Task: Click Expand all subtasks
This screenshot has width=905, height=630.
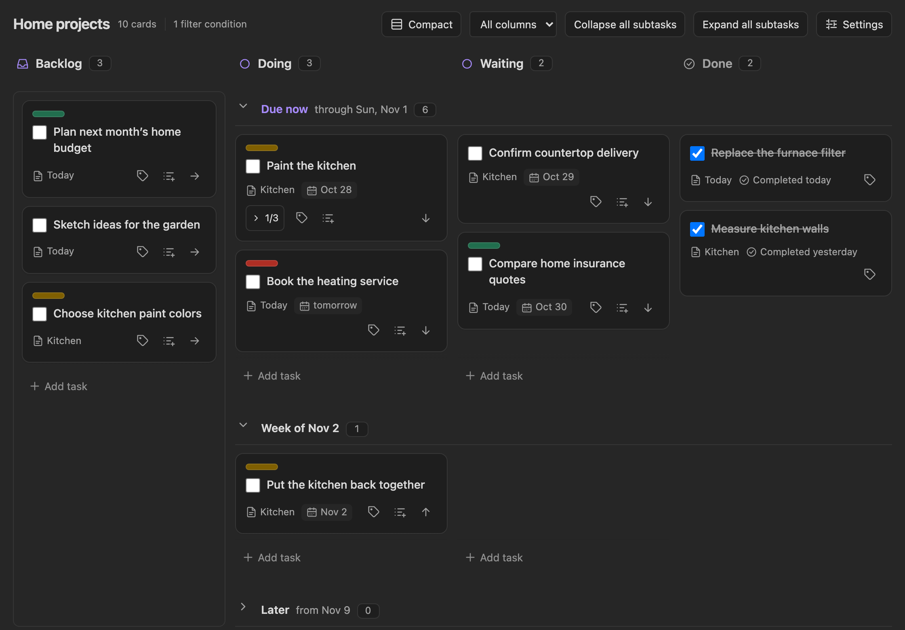Action: 751,24
